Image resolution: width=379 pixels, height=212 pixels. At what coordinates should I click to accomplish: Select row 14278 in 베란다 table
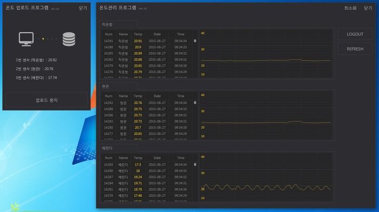pyautogui.click(x=147, y=196)
